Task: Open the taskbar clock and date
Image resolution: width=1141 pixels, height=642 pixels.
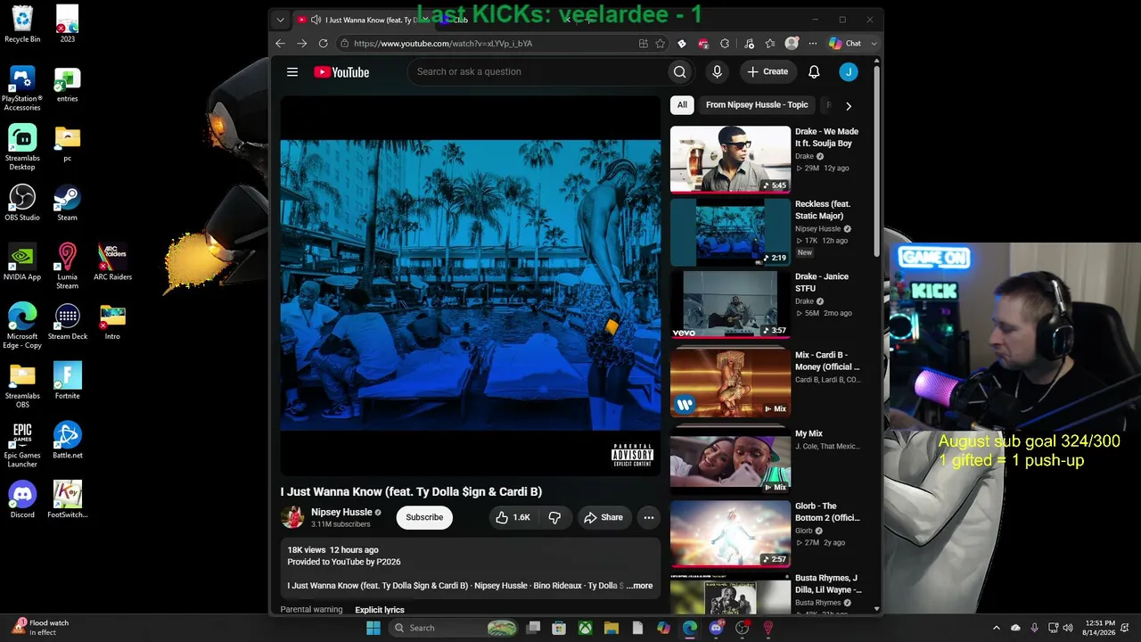Action: coord(1099,628)
